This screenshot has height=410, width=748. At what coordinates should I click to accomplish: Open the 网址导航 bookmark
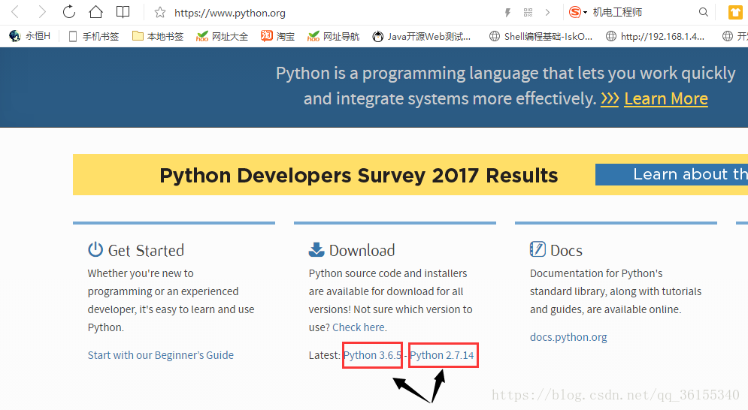(334, 36)
